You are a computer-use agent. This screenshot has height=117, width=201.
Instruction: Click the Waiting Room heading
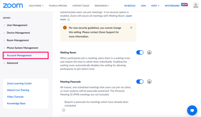(x=68, y=53)
